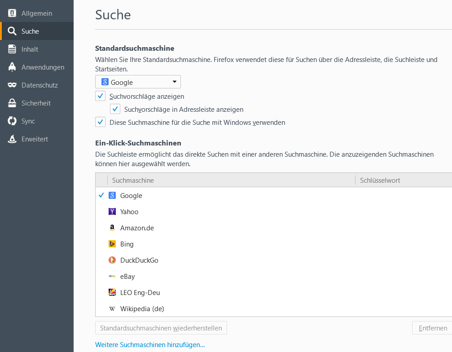452x352 pixels.
Task: Click Standardsuchmaschinen wiederherstellen button
Action: click(161, 328)
